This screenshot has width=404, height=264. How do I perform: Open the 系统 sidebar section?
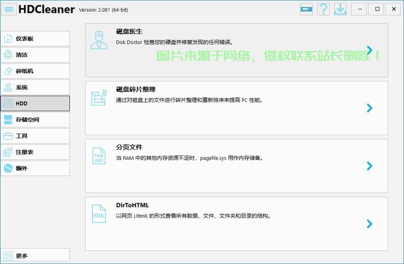pos(35,87)
